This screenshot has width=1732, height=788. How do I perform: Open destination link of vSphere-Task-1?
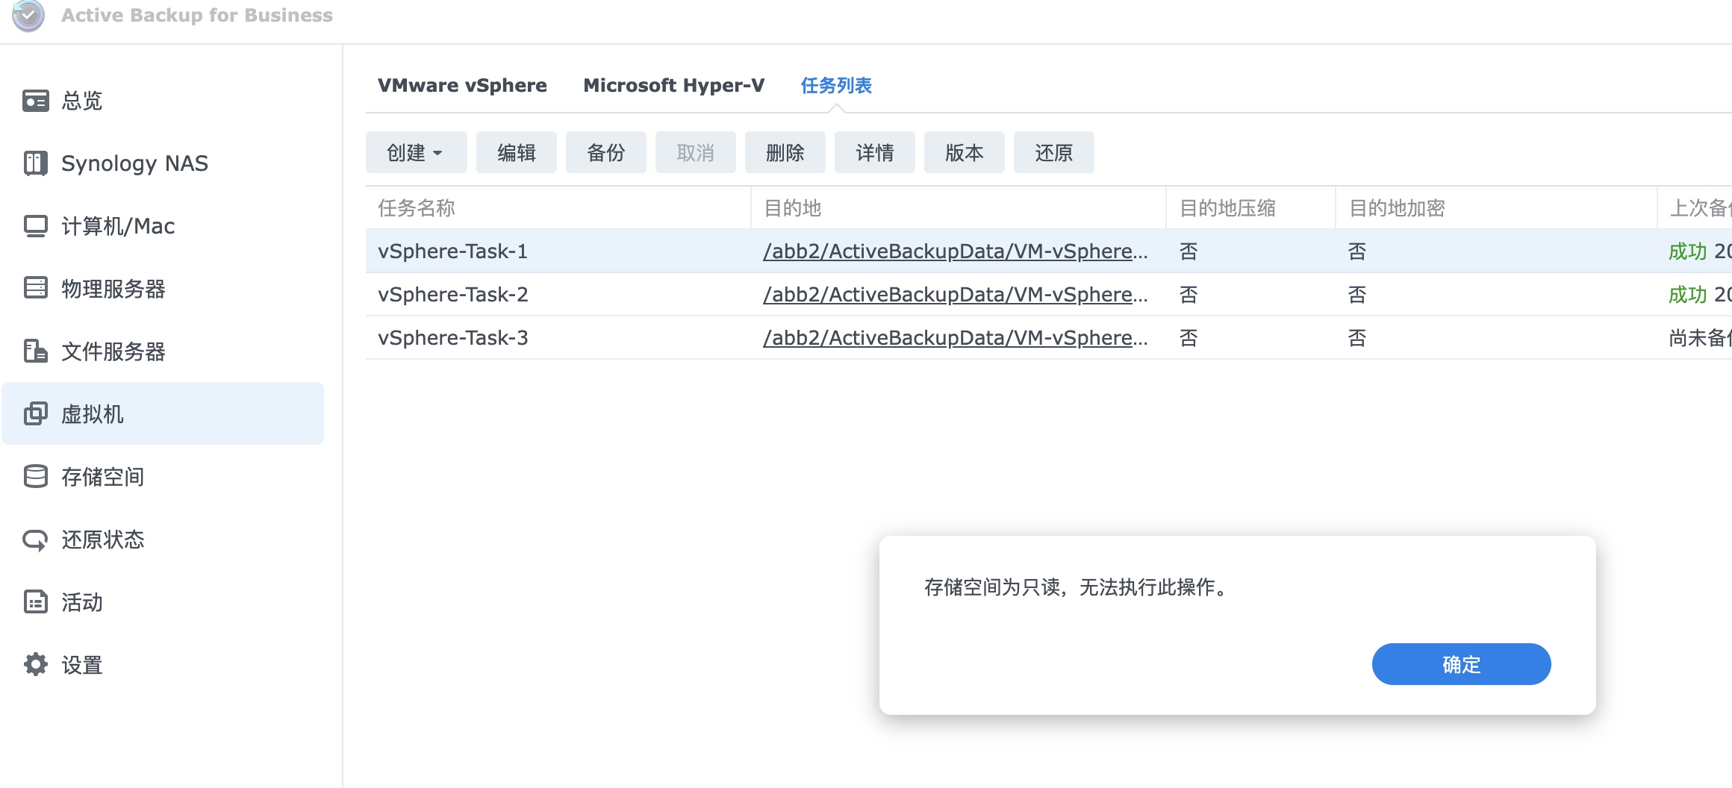point(955,251)
